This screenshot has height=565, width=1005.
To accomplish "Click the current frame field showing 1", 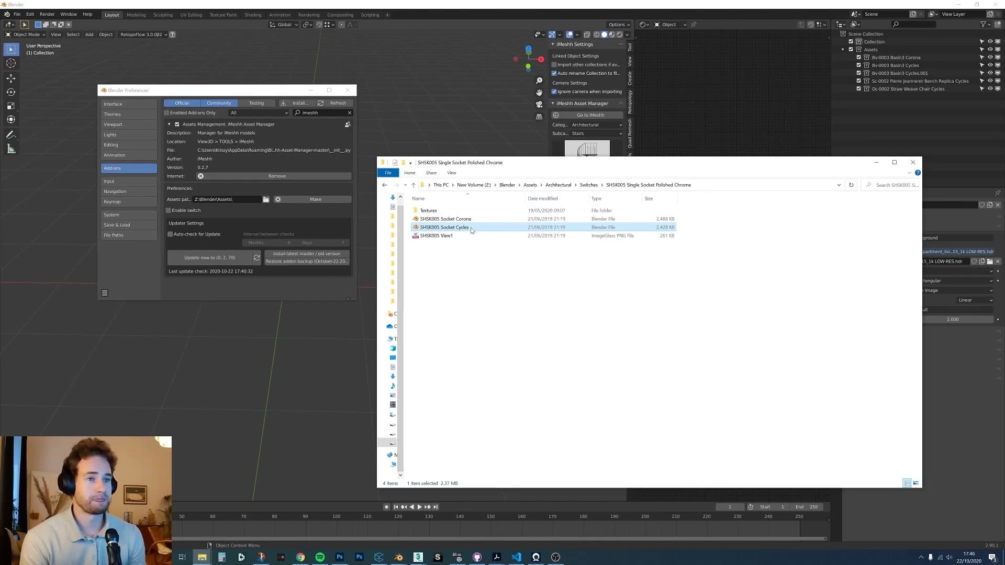I will [x=730, y=507].
